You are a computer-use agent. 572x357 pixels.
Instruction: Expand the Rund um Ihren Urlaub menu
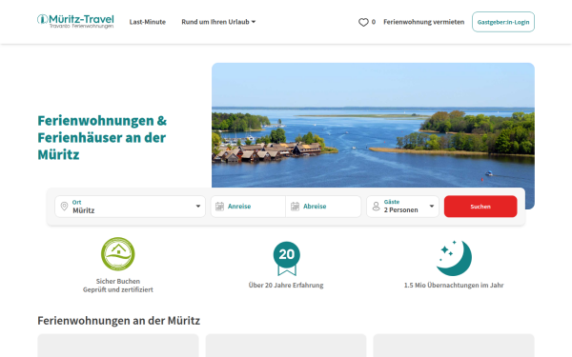[x=218, y=22]
